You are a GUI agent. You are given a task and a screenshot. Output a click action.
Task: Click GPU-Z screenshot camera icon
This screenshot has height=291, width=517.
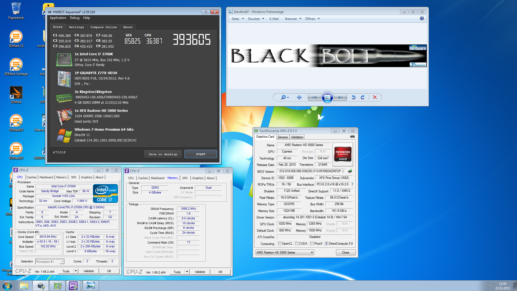pos(352,137)
